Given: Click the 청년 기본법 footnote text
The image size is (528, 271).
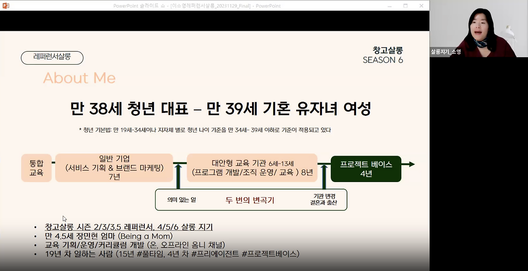Looking at the screenshot, I should [x=220, y=129].
